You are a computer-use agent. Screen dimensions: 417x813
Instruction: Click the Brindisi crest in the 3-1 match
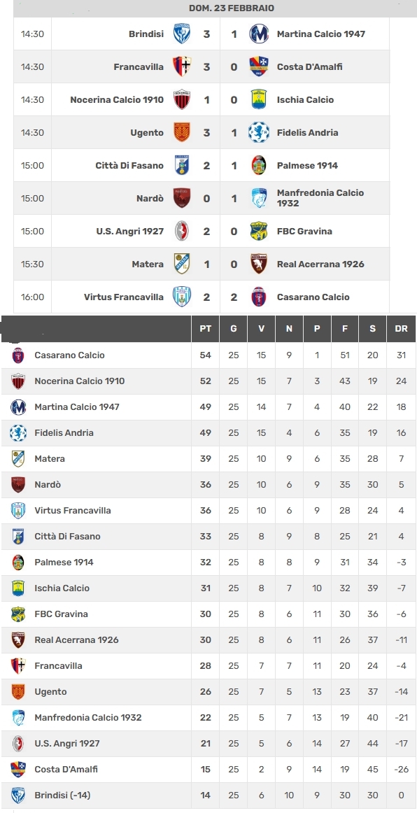tap(181, 34)
